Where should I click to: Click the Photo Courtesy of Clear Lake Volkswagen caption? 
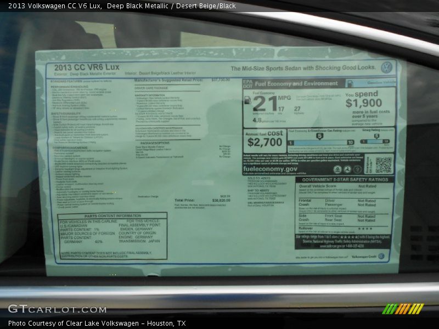pos(97,324)
